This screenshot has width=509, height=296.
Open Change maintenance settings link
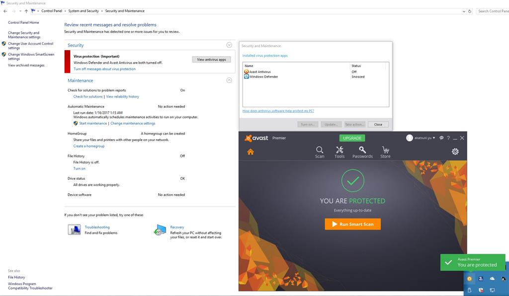[133, 123]
